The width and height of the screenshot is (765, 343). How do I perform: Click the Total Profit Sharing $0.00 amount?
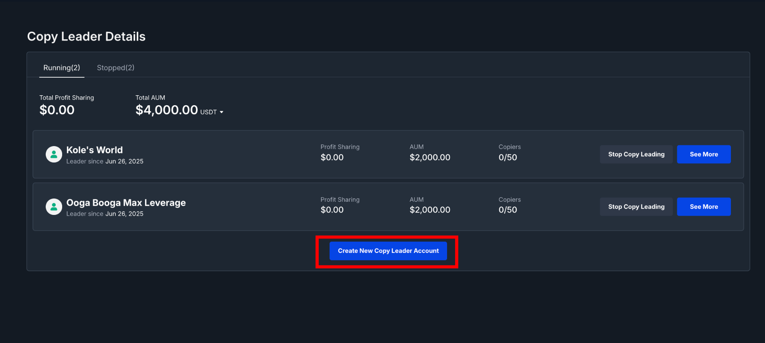[57, 110]
